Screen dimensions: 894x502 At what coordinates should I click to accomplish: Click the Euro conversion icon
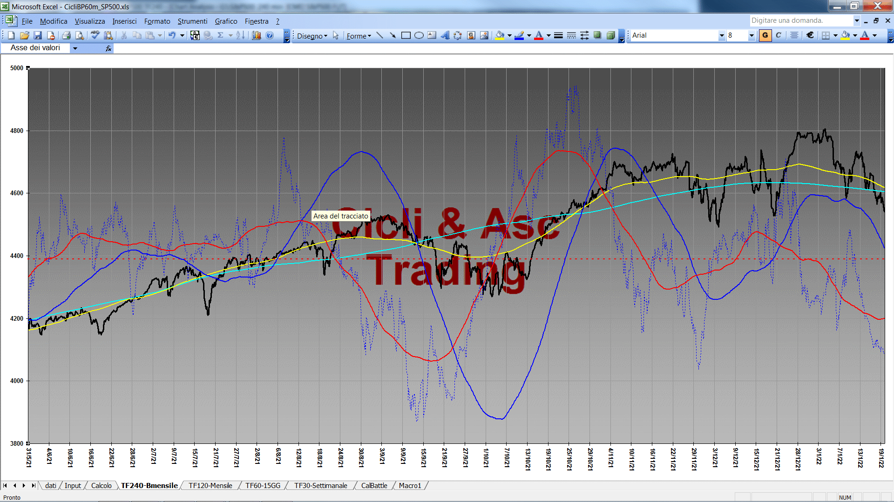point(195,35)
